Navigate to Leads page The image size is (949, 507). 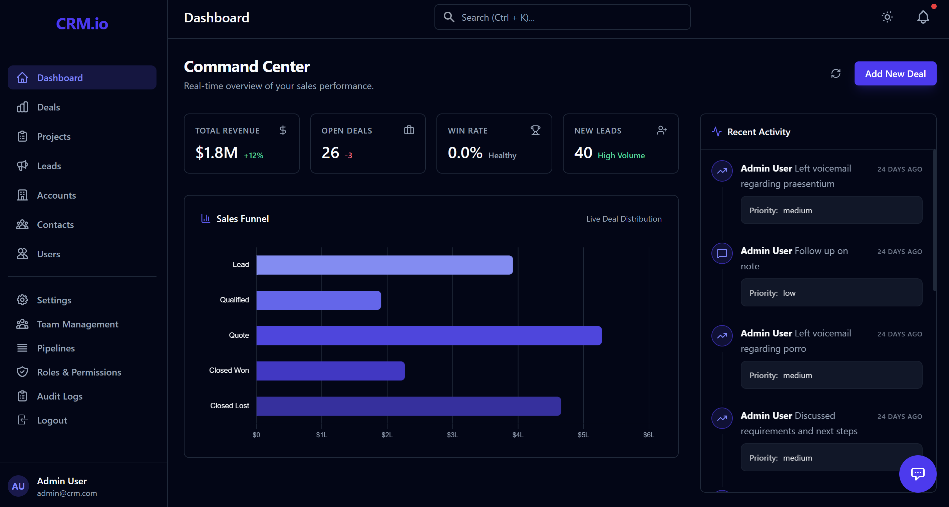pos(82,166)
